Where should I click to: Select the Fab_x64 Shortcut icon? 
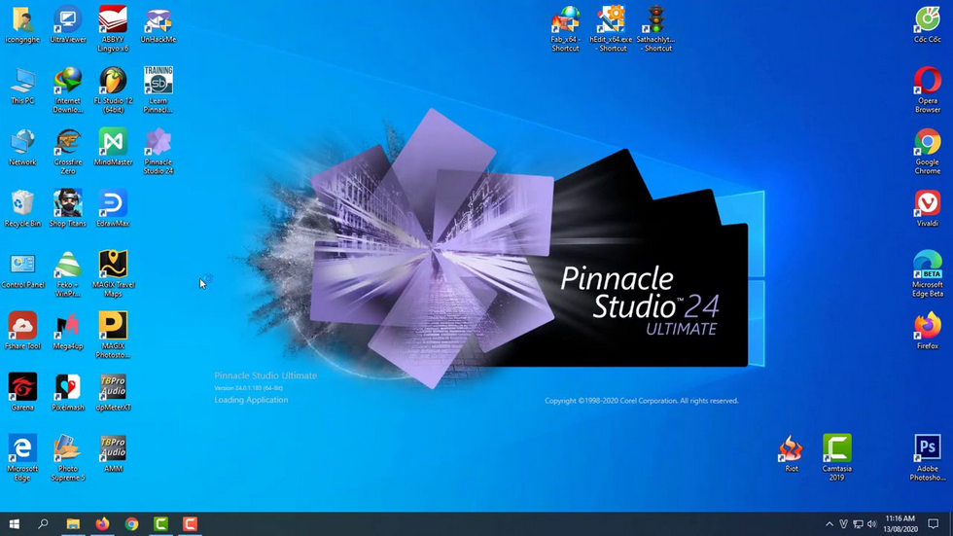(x=565, y=28)
